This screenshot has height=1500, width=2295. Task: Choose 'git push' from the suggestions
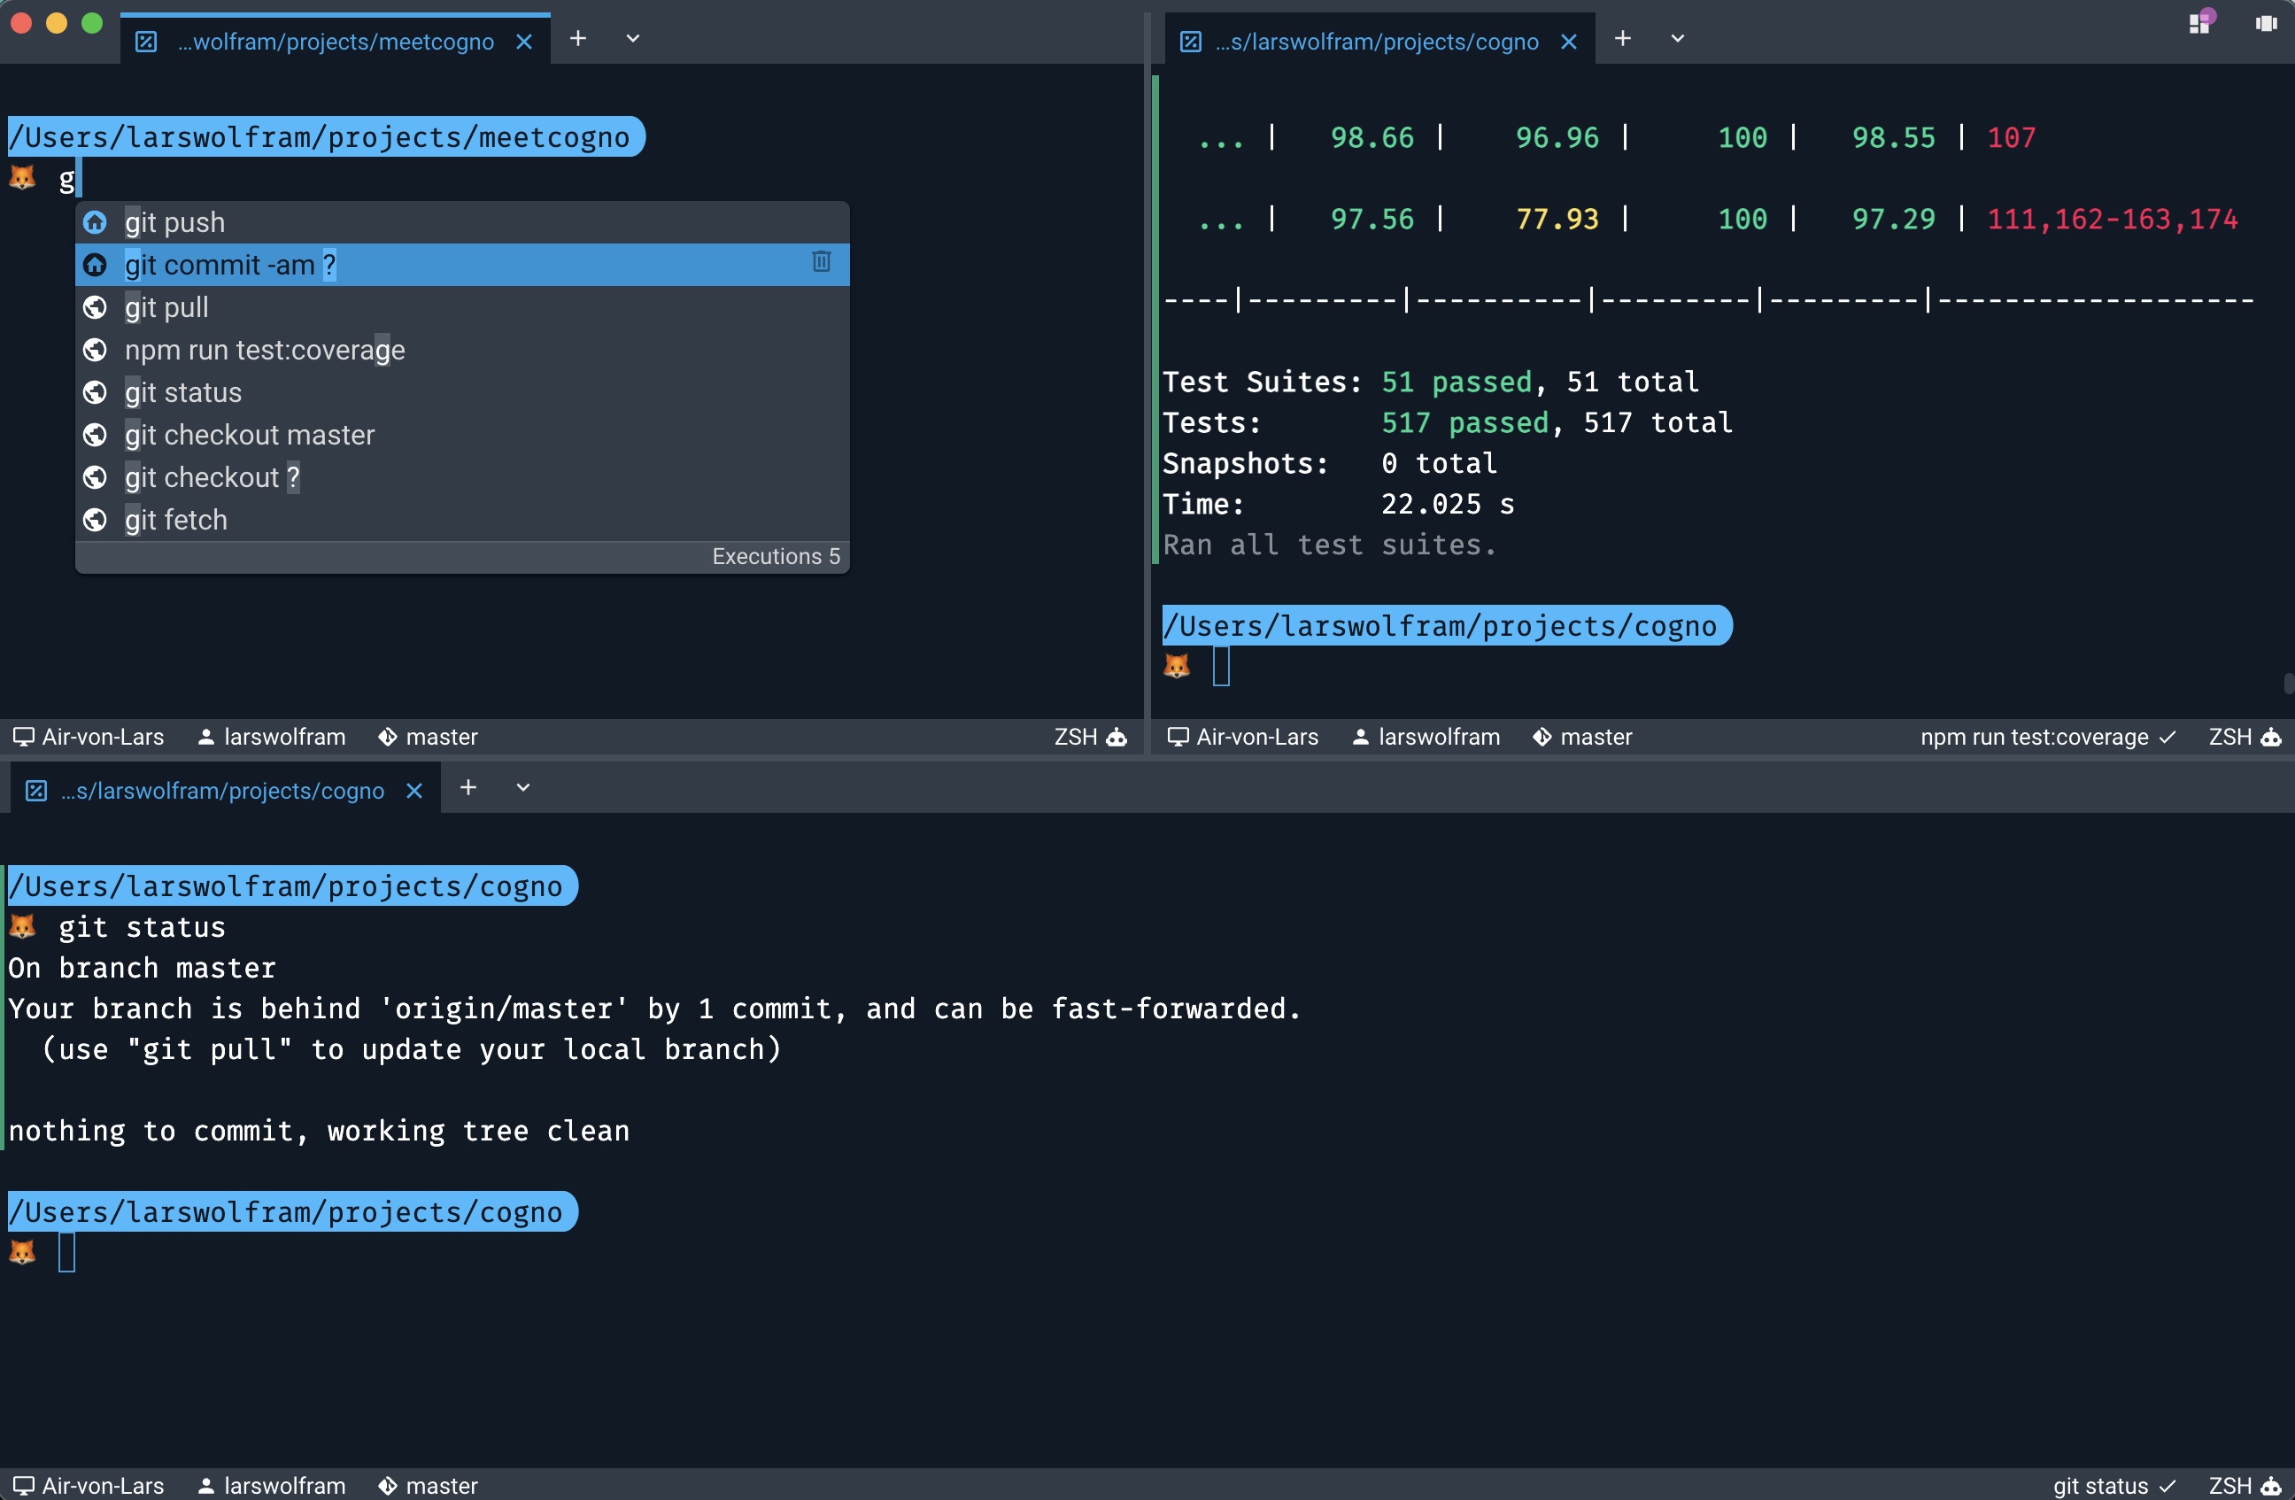(x=174, y=222)
